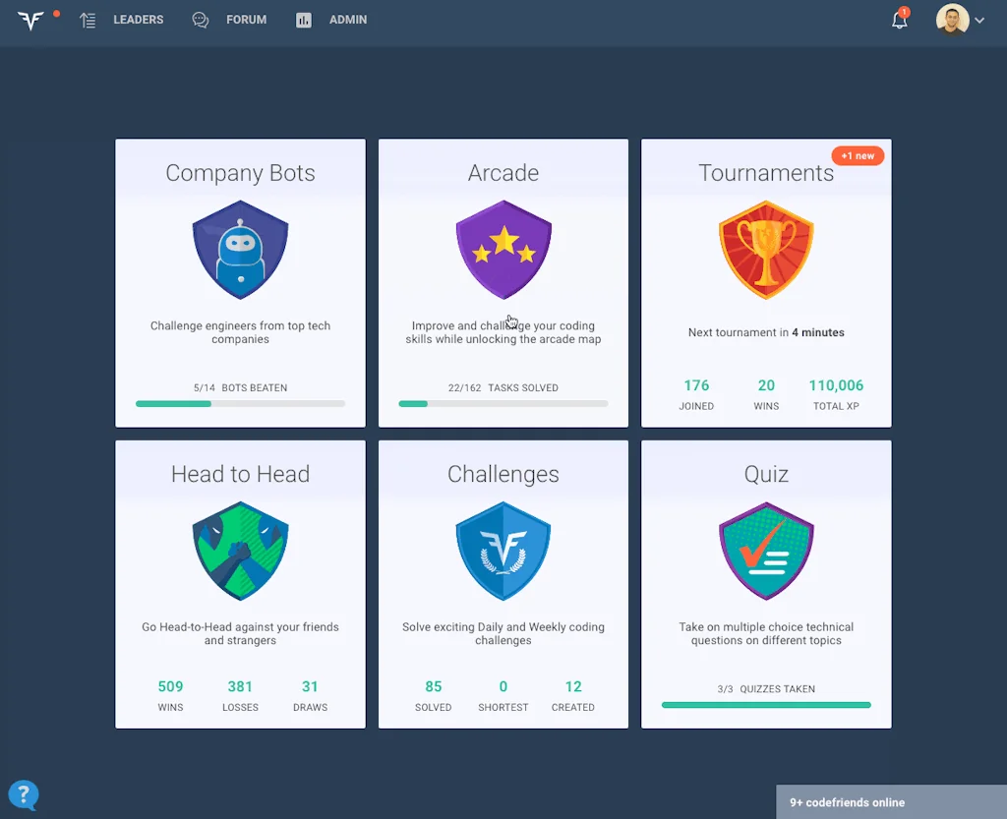
Task: Click the '3/3 QUIZZES TAKEN' label
Action: pos(766,688)
